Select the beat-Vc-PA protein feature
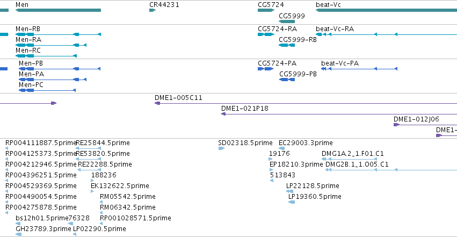This screenshot has width=457, height=237. click(359, 69)
